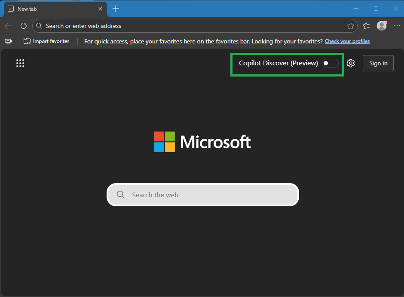The image size is (404, 297).
Task: Click magnifier icon in address bar
Action: (x=39, y=26)
